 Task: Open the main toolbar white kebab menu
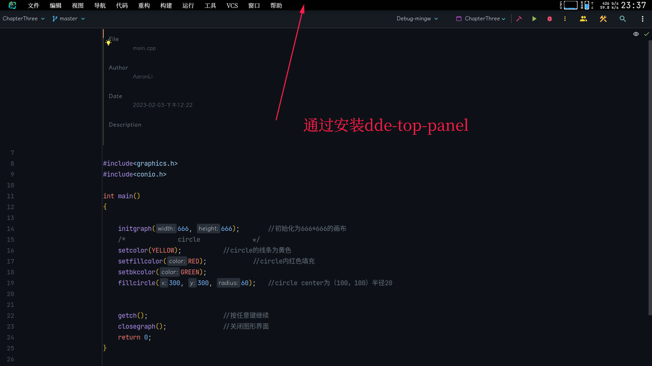pos(642,19)
